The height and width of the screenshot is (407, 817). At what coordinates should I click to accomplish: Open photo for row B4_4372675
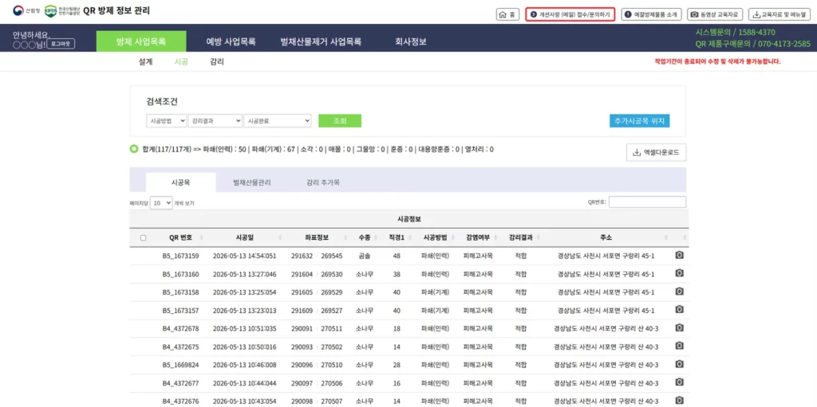[x=679, y=346]
